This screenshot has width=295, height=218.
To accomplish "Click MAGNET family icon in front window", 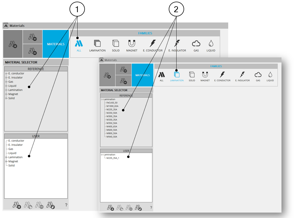I will pyautogui.click(x=205, y=76).
